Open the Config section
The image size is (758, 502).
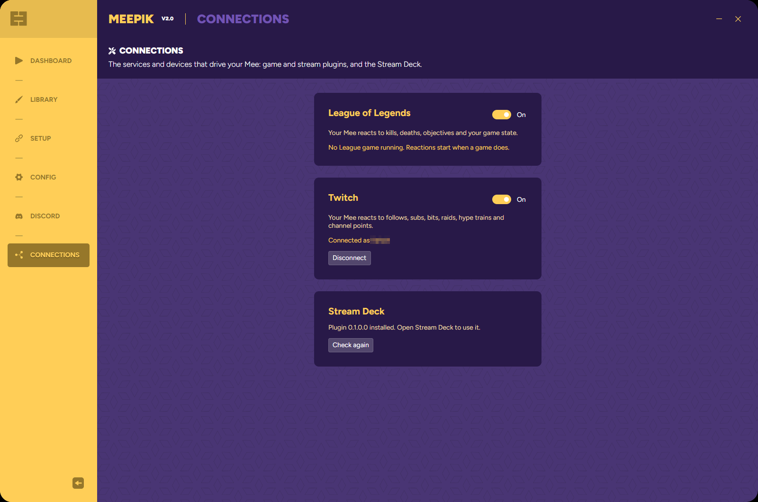(48, 177)
